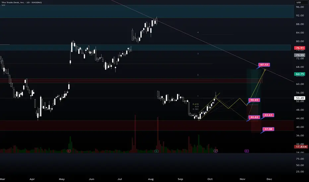Open the purple upcoming earnings marker near November
The image size is (309, 182).
[247, 151]
